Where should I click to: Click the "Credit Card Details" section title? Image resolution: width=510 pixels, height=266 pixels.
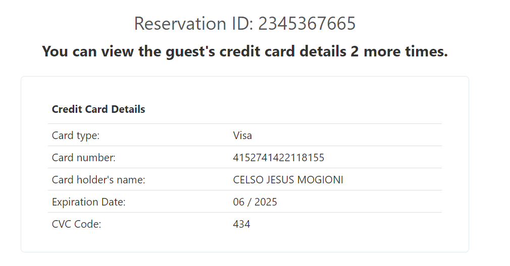click(x=98, y=109)
